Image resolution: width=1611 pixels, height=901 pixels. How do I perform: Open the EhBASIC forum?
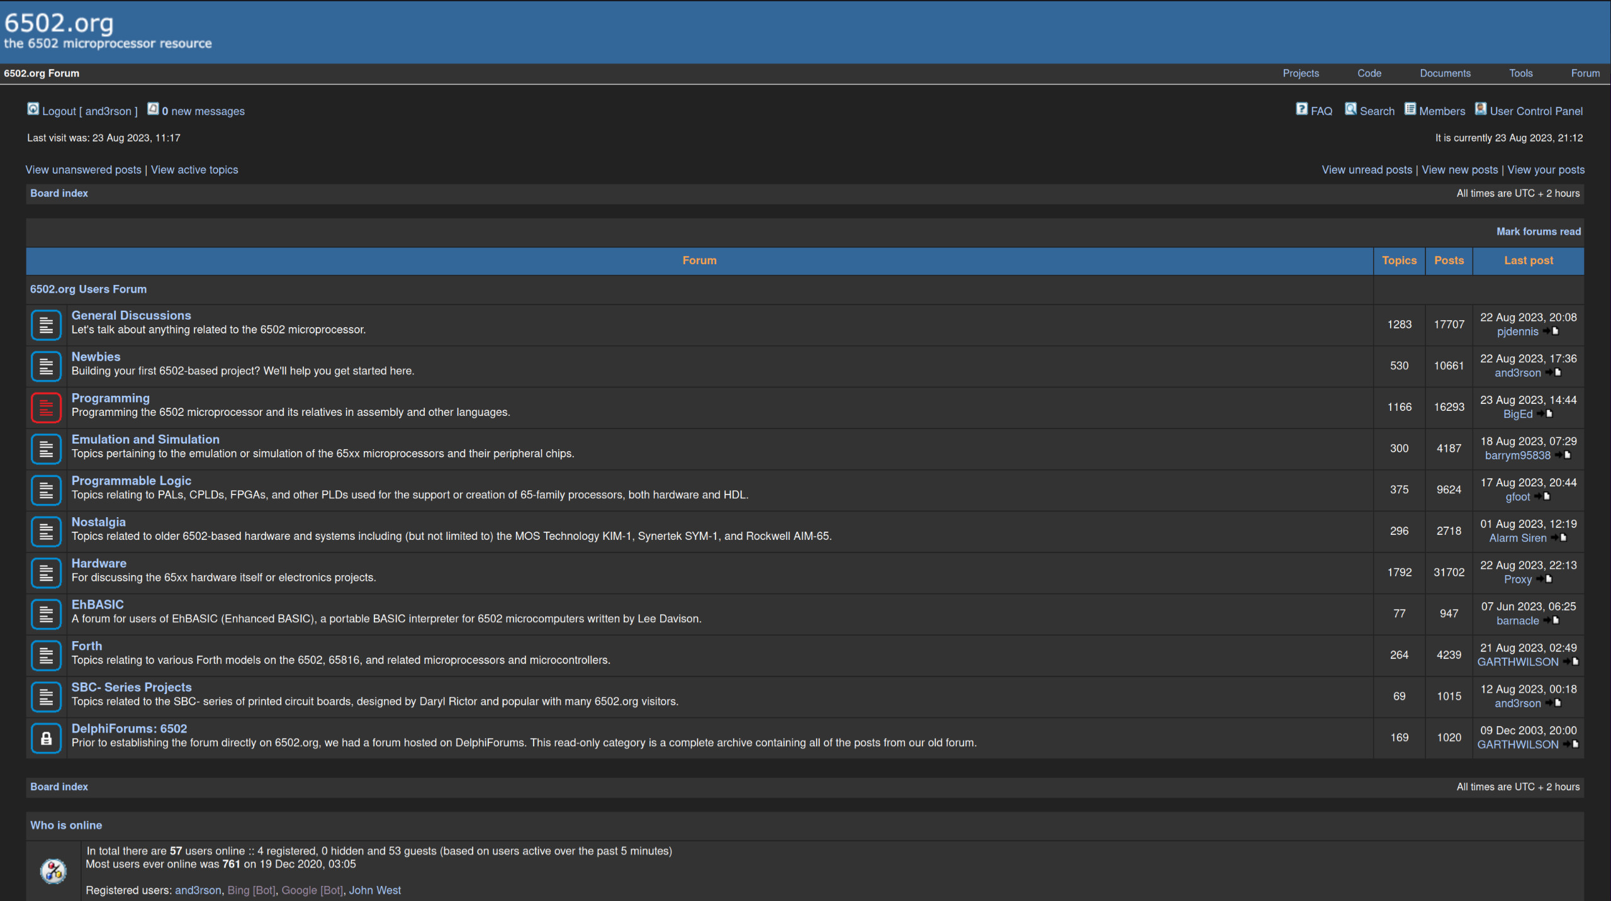coord(98,605)
